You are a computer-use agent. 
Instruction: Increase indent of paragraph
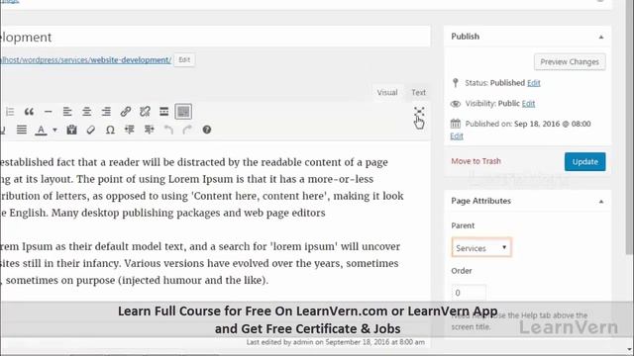pyautogui.click(x=150, y=130)
